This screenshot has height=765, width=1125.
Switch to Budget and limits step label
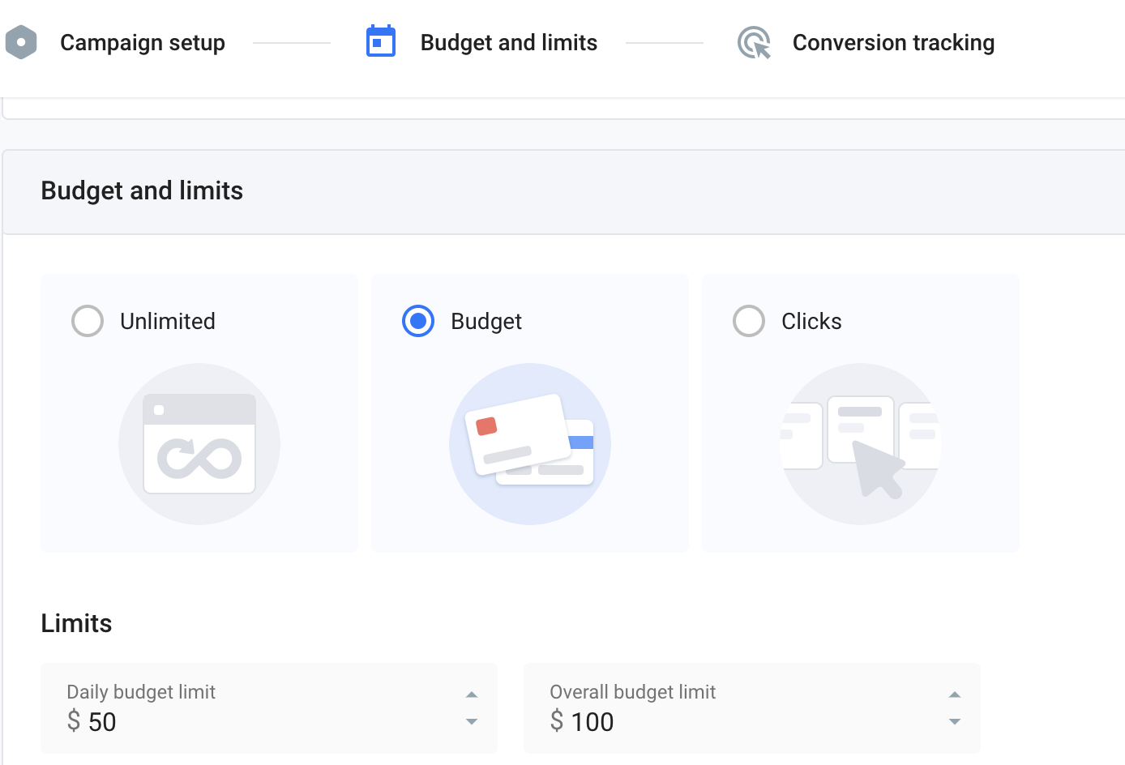pyautogui.click(x=508, y=42)
